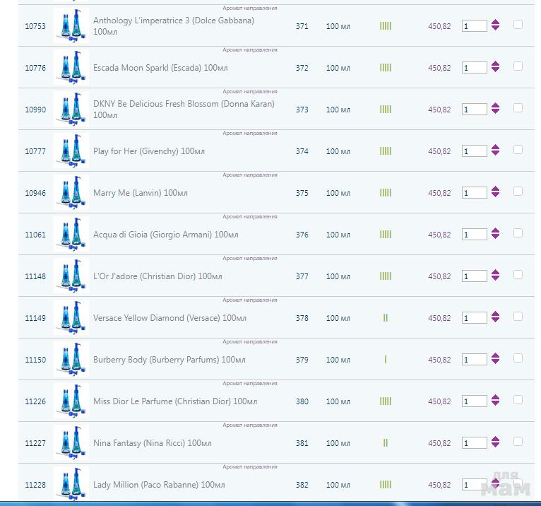
Task: Click the Marry Me (Lanvin) product bottle image
Action: coord(71,193)
